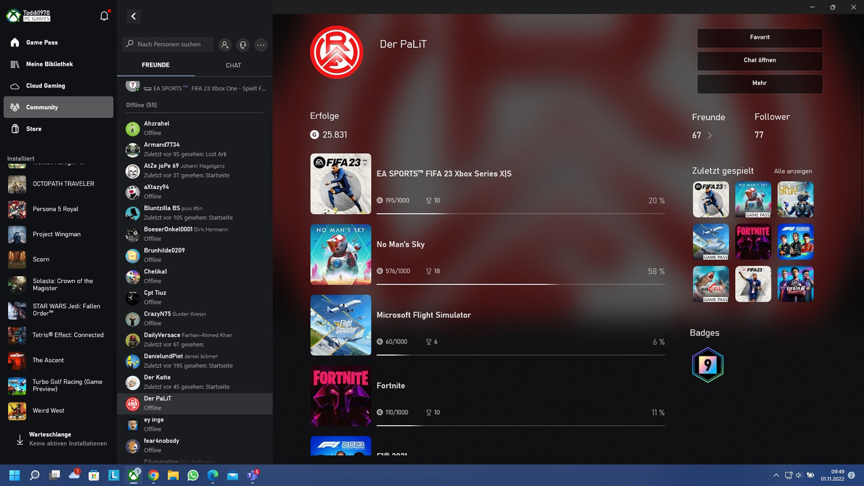Select friend Cpt Tiuz
The width and height of the screenshot is (864, 486).
click(194, 298)
